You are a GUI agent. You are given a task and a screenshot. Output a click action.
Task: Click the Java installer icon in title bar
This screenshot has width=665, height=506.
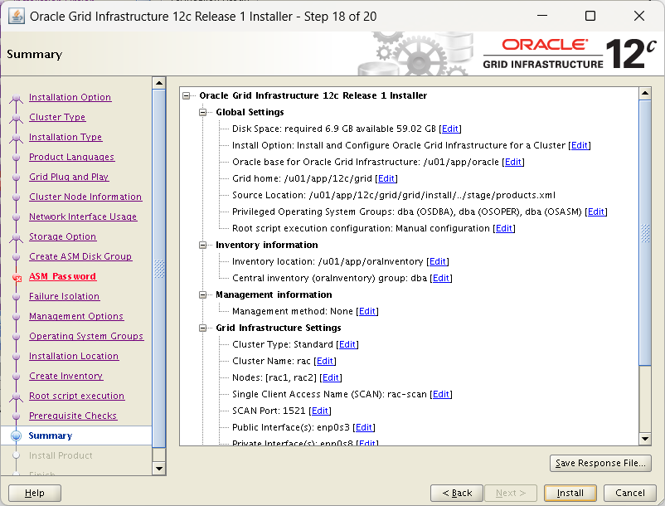(x=17, y=17)
